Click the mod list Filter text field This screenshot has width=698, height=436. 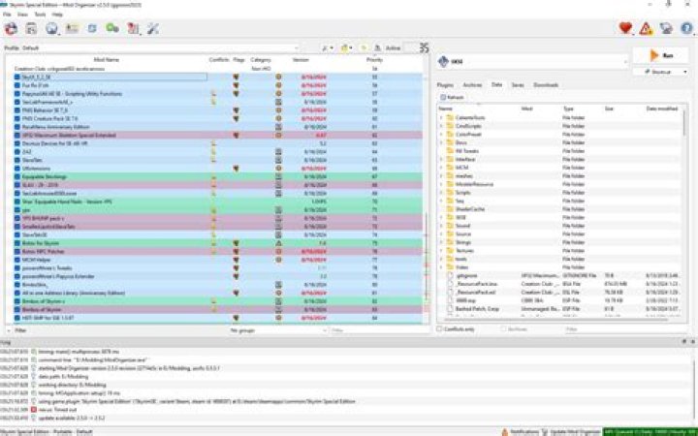click(x=378, y=330)
